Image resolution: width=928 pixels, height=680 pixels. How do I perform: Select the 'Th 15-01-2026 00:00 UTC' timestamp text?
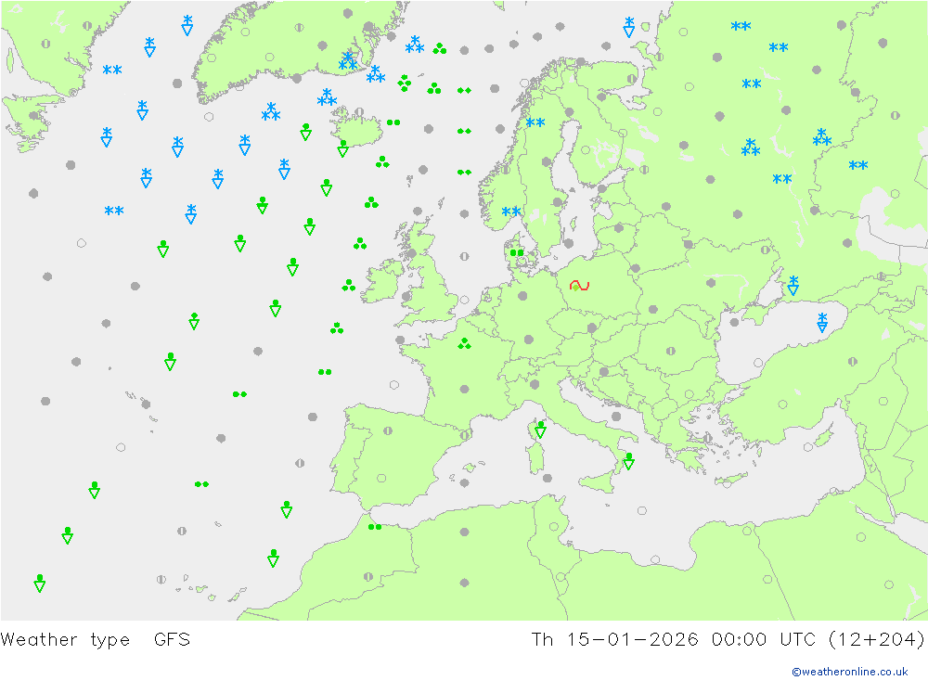point(674,640)
